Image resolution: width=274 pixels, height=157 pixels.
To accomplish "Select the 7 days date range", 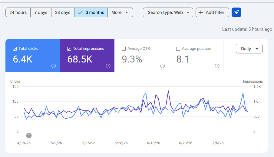I will tap(41, 12).
